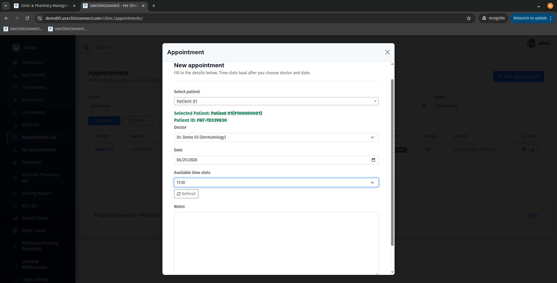
Task: Click the admin avatar picture
Action: tap(531, 43)
